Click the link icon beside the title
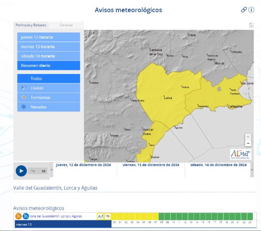 click(244, 10)
